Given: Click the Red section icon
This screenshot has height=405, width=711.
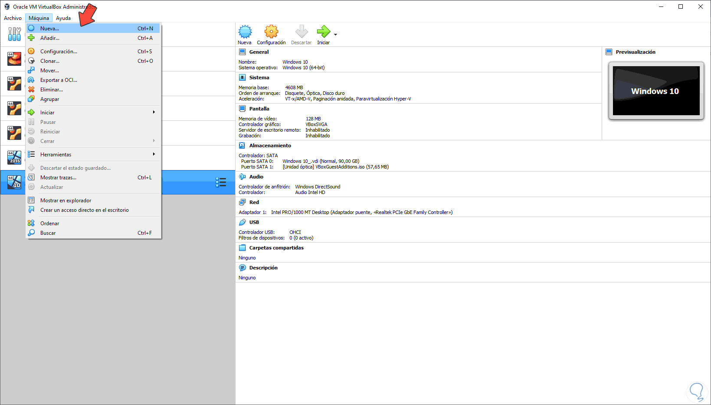Looking at the screenshot, I should (x=242, y=202).
